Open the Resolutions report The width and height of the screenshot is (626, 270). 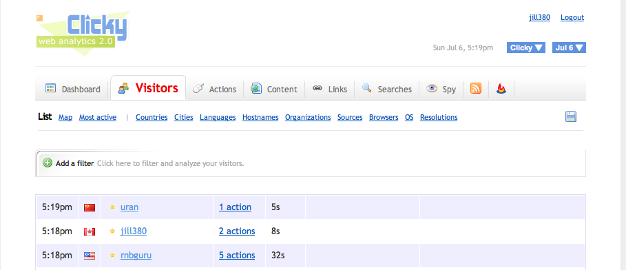[439, 117]
